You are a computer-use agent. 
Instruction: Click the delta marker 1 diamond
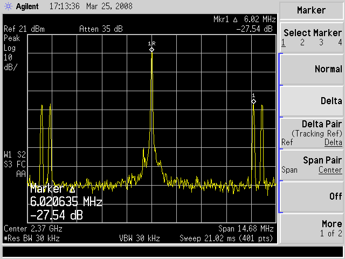click(x=253, y=101)
